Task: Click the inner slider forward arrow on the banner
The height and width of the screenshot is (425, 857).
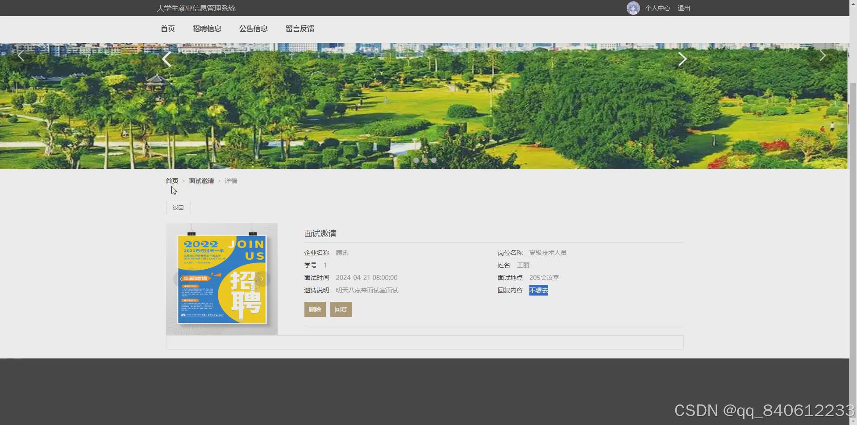Action: pyautogui.click(x=682, y=58)
